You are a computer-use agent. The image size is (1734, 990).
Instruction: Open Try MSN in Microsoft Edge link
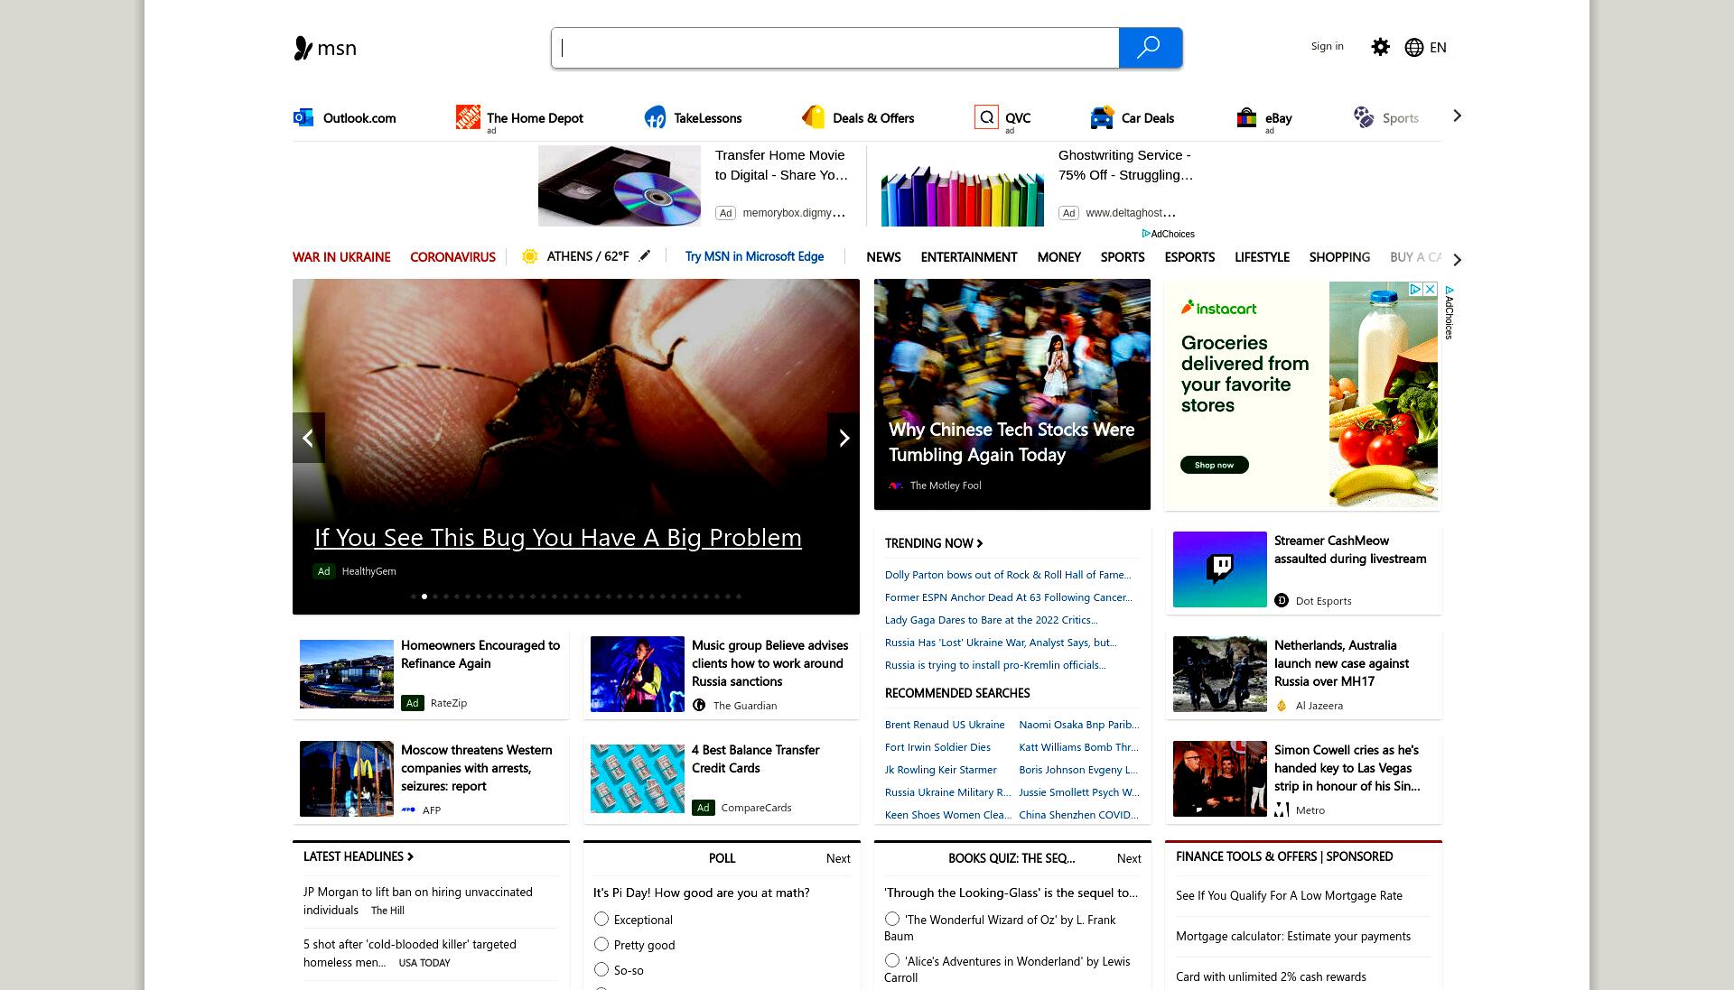point(754,256)
